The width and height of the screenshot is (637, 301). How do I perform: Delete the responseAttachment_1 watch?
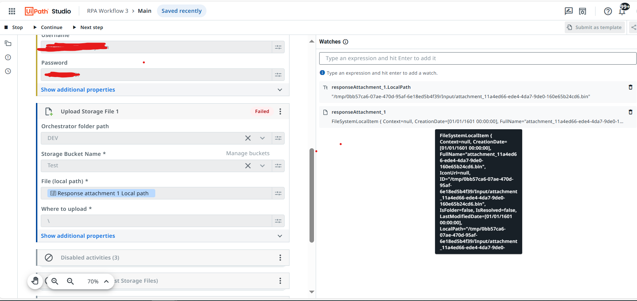(x=630, y=112)
